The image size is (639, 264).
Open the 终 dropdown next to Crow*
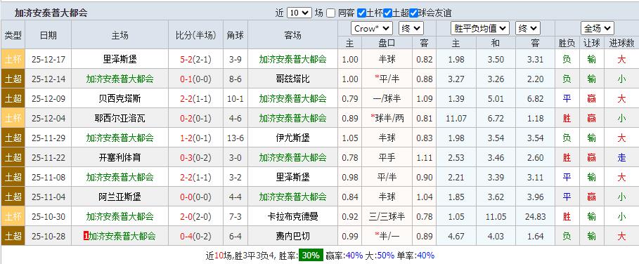point(411,29)
